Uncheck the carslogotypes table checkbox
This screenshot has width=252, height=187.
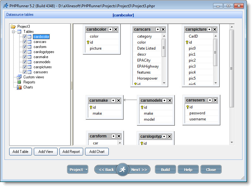click(x=25, y=52)
